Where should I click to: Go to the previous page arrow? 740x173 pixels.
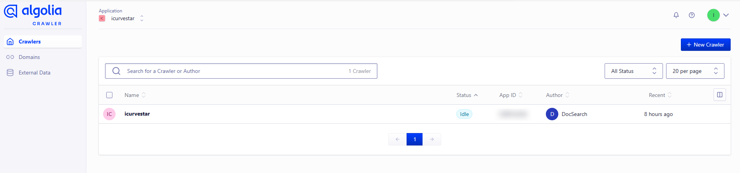pyautogui.click(x=397, y=139)
